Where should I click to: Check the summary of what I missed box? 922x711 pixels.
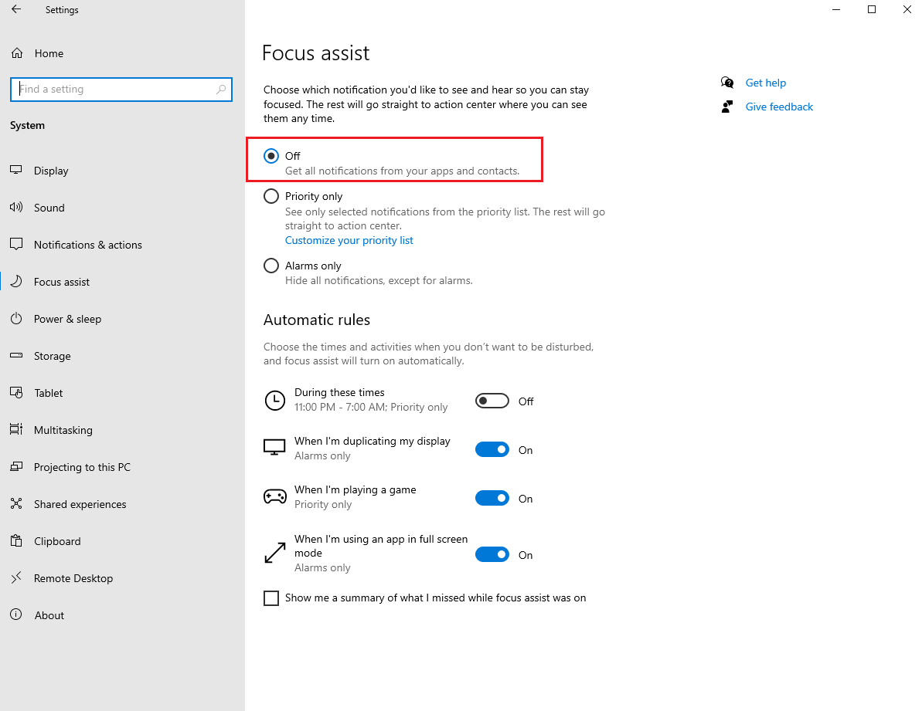tap(271, 598)
